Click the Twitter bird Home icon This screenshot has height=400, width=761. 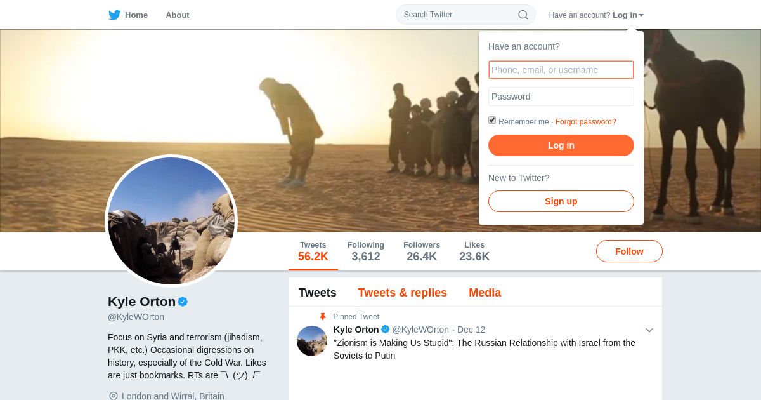(114, 15)
